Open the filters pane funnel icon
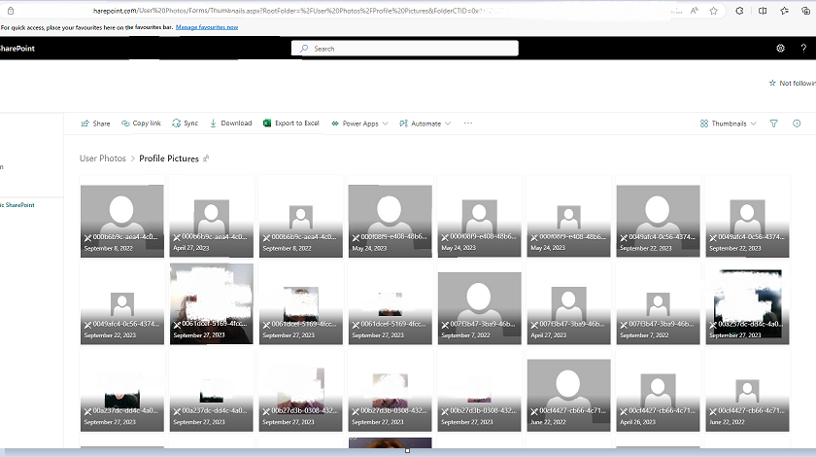 pyautogui.click(x=774, y=123)
